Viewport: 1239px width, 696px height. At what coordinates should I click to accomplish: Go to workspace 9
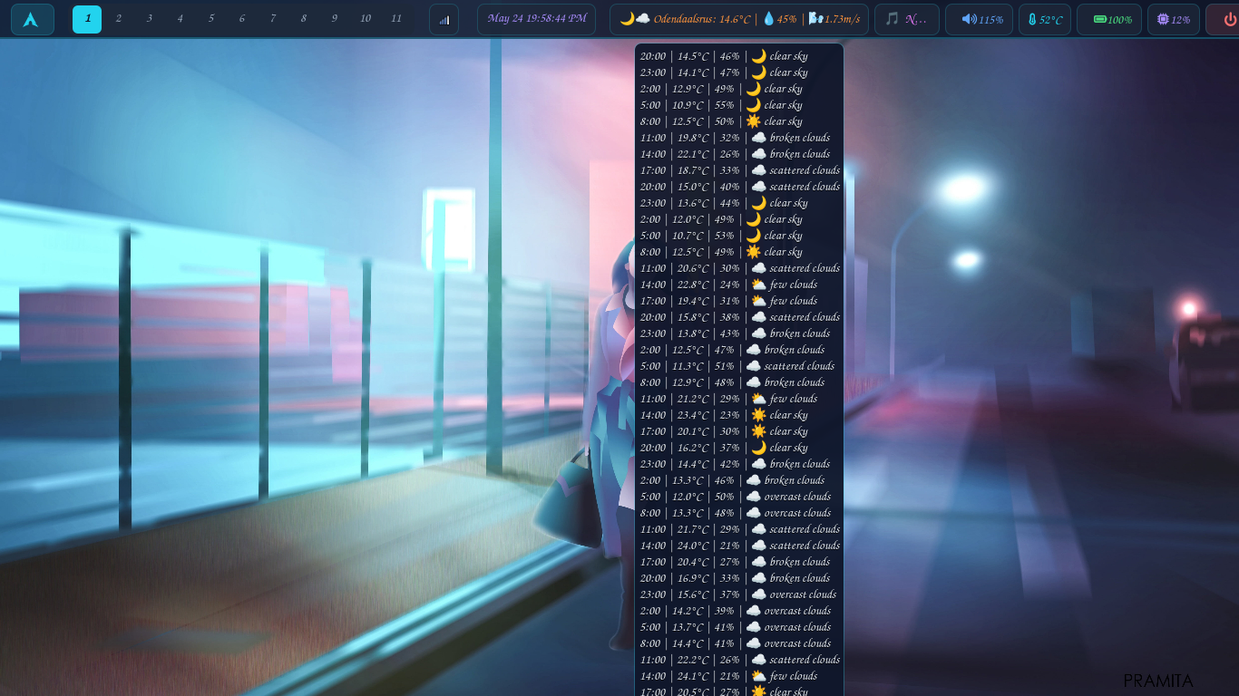tap(334, 19)
